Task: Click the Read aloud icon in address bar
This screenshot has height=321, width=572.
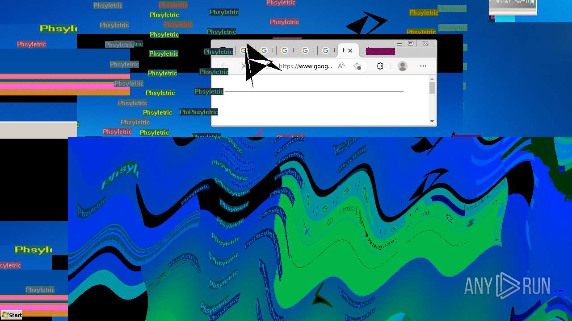Action: (x=341, y=66)
